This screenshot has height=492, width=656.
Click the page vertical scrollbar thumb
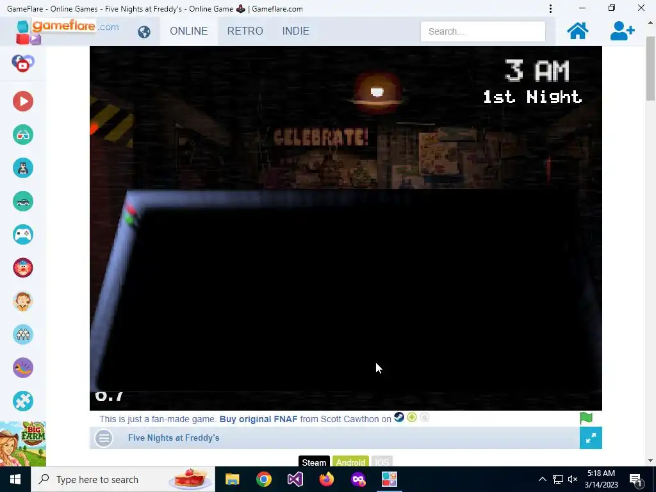[x=650, y=69]
